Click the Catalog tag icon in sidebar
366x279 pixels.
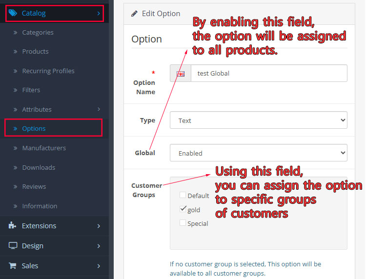(13, 13)
